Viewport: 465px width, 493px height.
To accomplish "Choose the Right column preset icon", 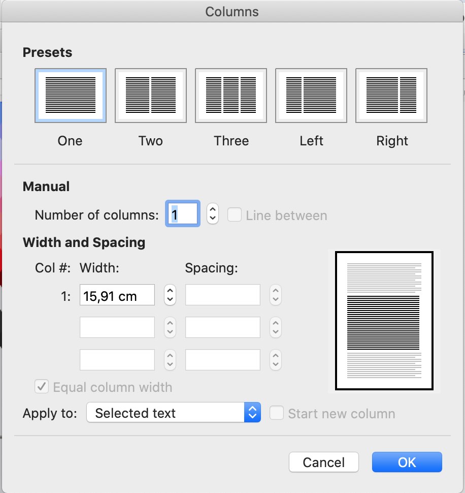I will (391, 96).
